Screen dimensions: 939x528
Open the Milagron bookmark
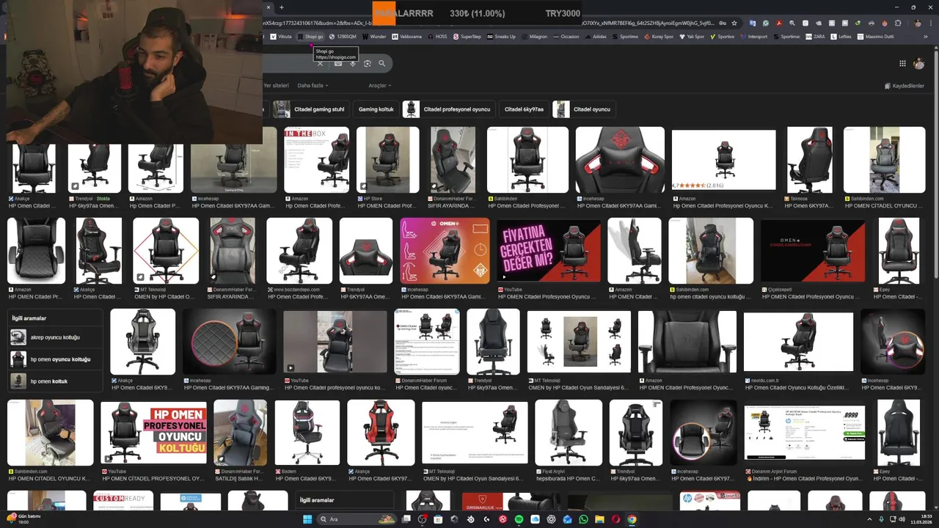(x=534, y=37)
